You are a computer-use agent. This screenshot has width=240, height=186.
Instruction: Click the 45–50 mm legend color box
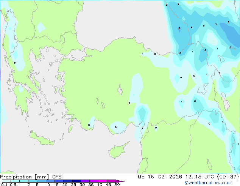click(111, 181)
